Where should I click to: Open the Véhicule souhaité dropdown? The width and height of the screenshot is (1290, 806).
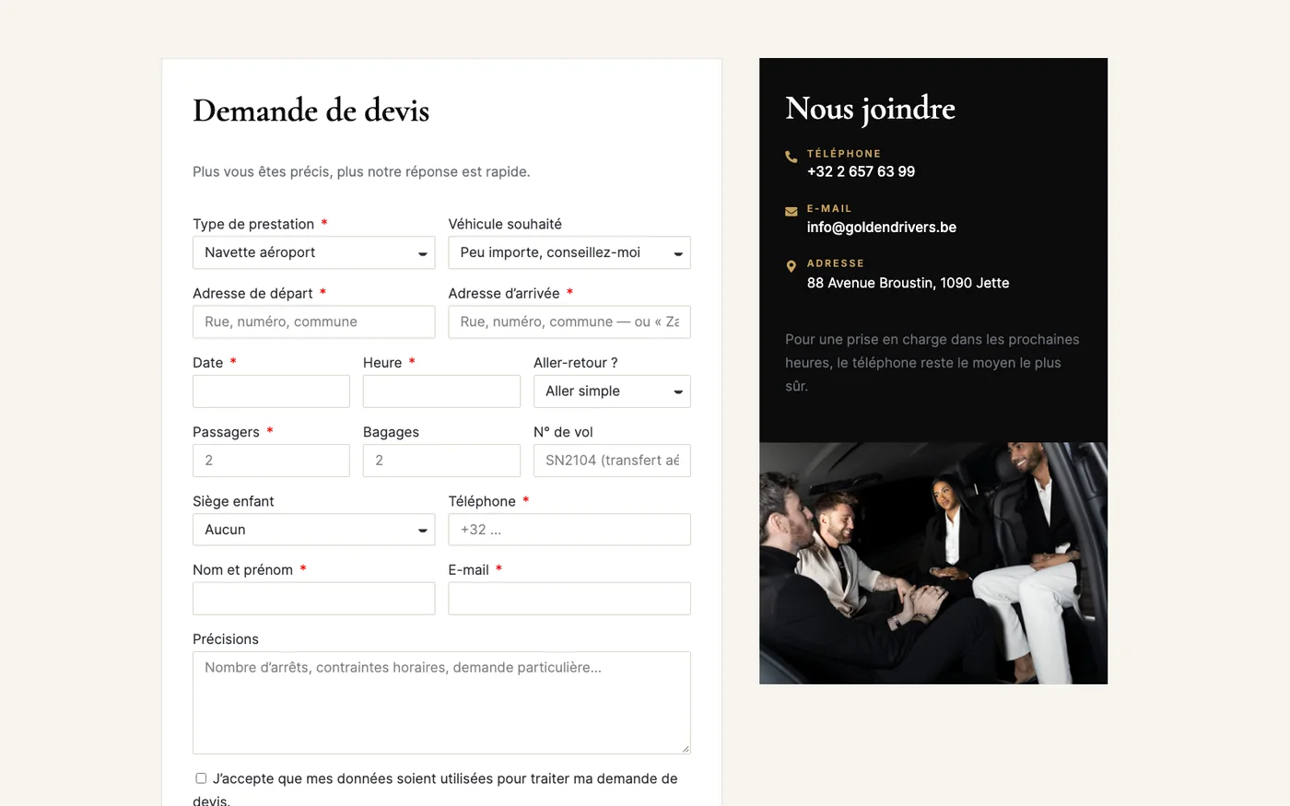569,252
